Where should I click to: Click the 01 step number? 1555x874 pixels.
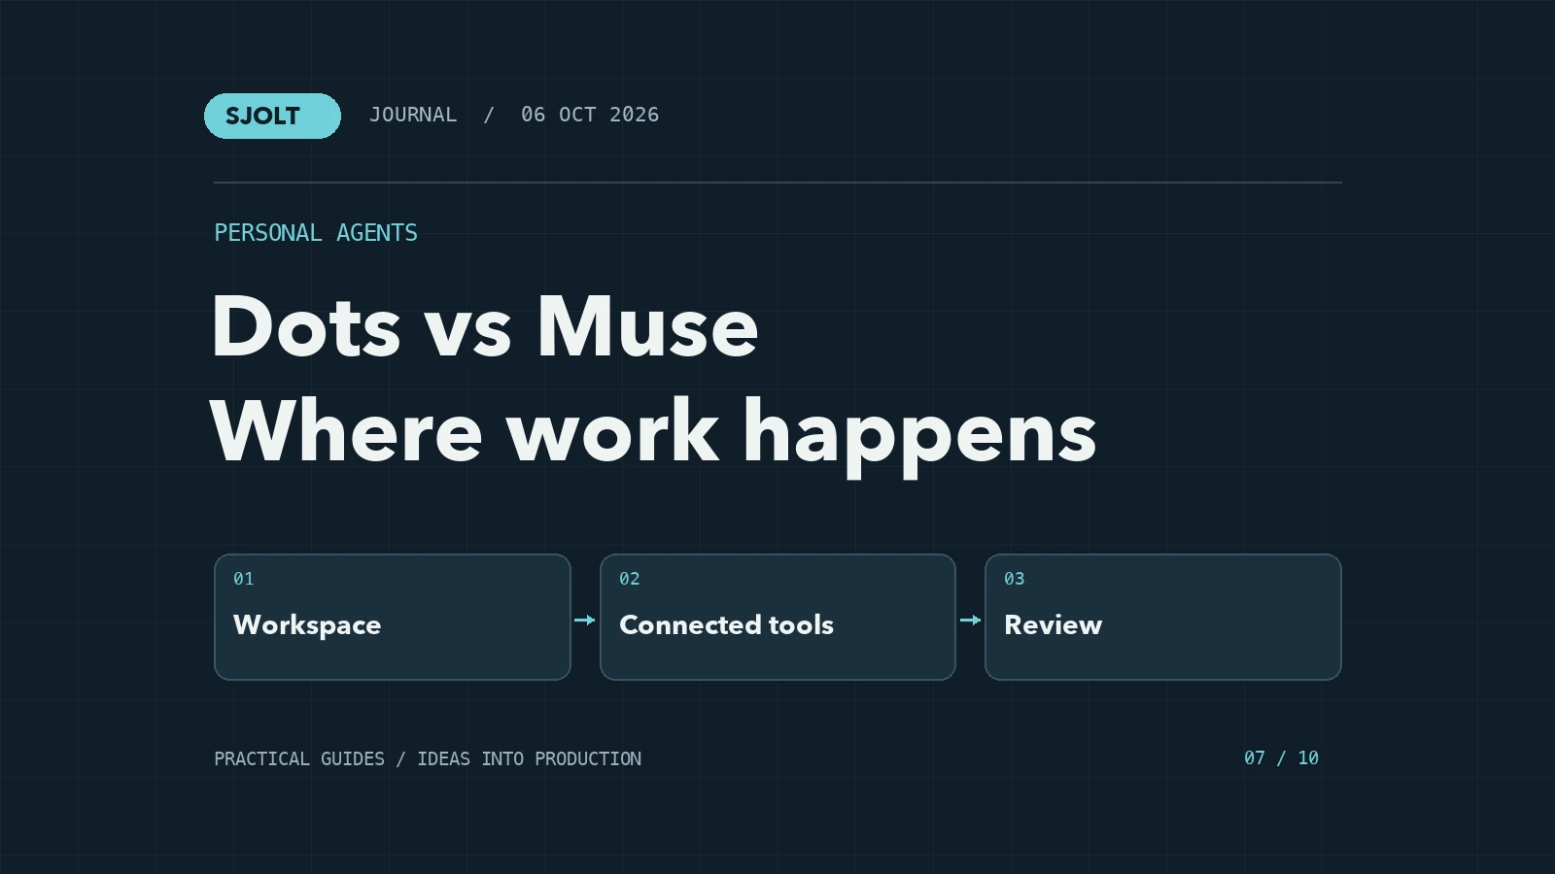coord(244,579)
